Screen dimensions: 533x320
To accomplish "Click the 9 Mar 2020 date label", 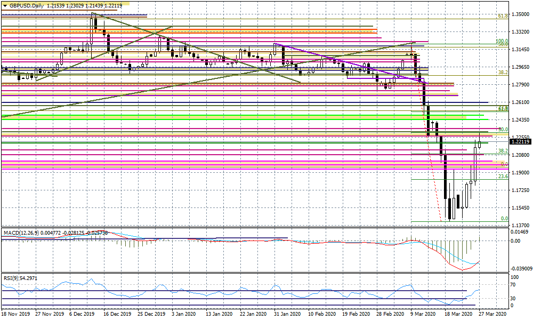I will pyautogui.click(x=423, y=314).
